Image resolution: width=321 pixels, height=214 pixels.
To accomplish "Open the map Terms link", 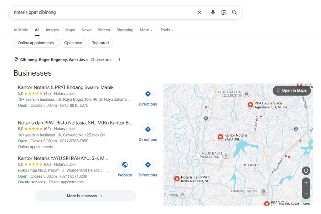I will pyautogui.click(x=306, y=204).
